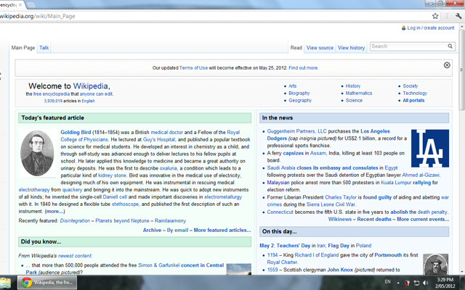
Task: Open the Arts portal link
Action: point(292,86)
